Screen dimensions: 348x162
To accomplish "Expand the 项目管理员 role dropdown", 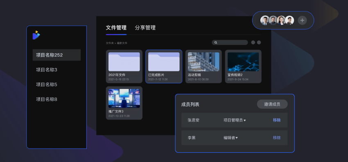I will point(235,120).
